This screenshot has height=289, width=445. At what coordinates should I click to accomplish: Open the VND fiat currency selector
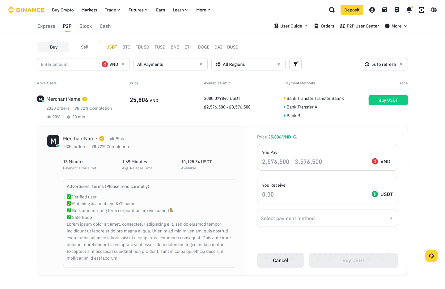click(113, 64)
